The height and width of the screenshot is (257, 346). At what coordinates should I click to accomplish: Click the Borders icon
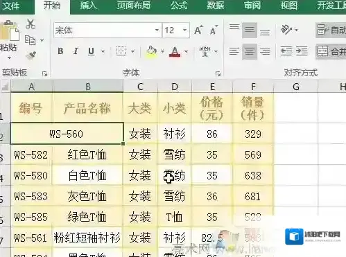[121, 51]
